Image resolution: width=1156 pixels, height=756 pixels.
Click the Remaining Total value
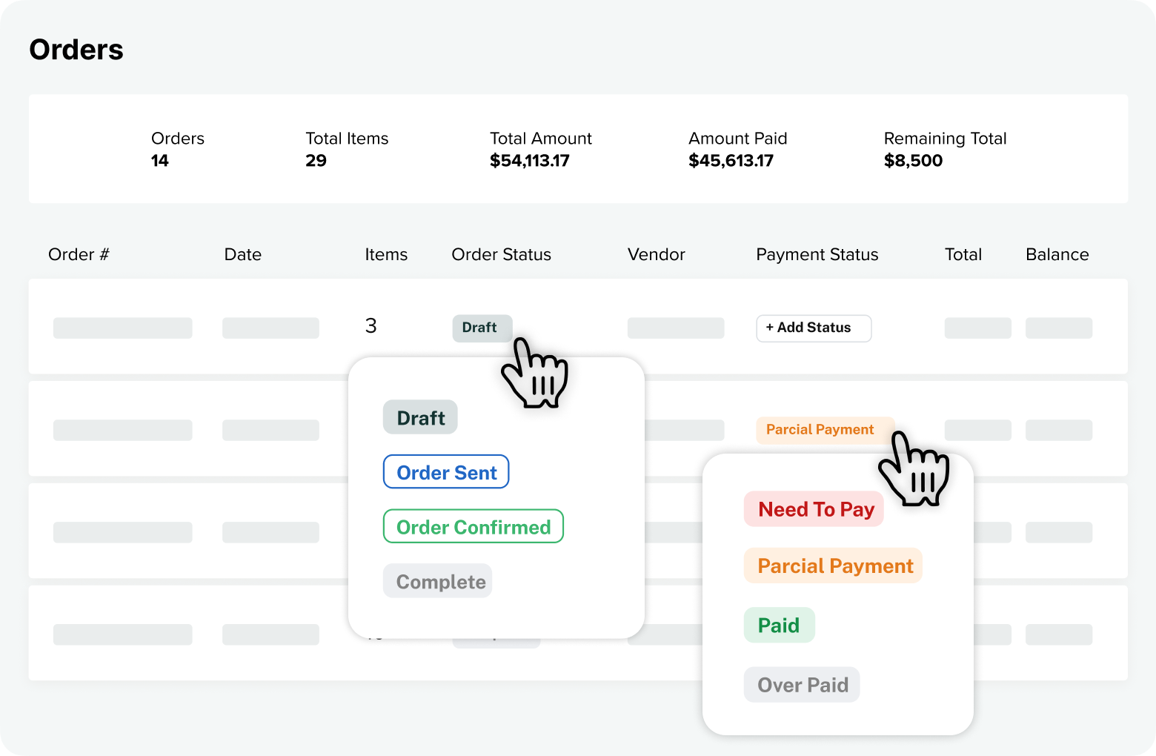913,160
